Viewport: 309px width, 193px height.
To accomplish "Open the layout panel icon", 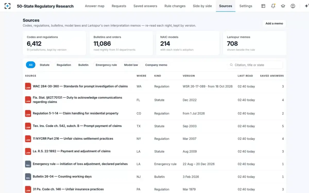I will (263, 6).
